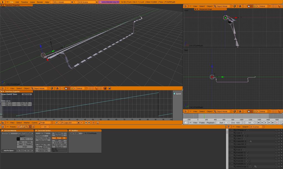
Task: Click the lock layers icon in main 3D header
Action: (x=105, y=88)
